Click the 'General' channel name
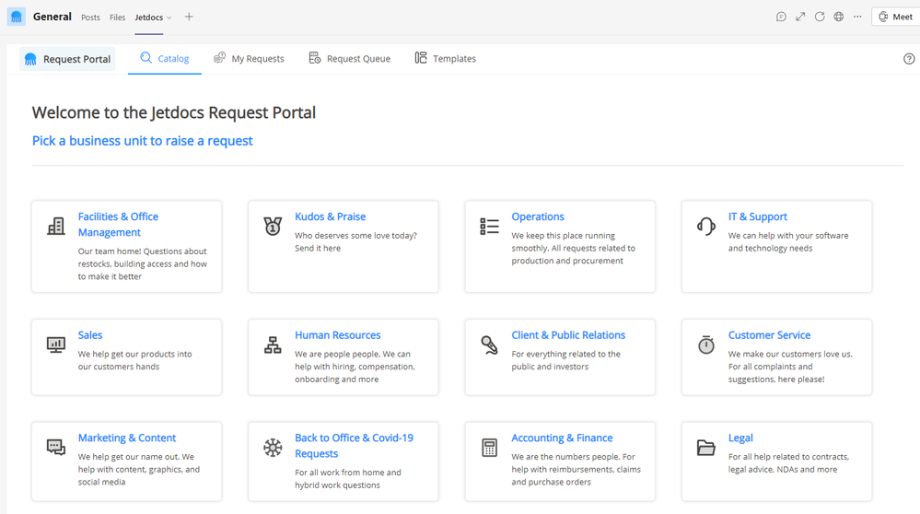The width and height of the screenshot is (920, 514). tap(52, 17)
